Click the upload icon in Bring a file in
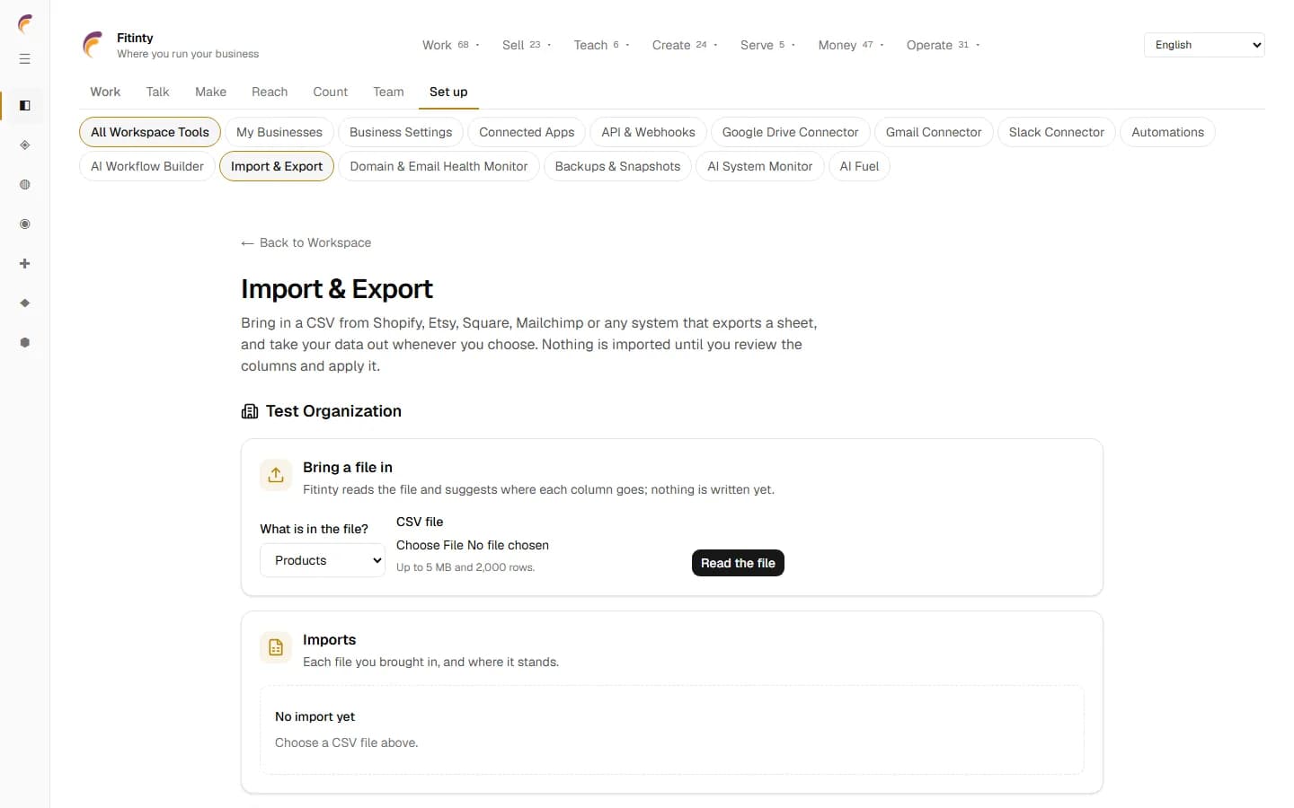1294x808 pixels. (276, 475)
